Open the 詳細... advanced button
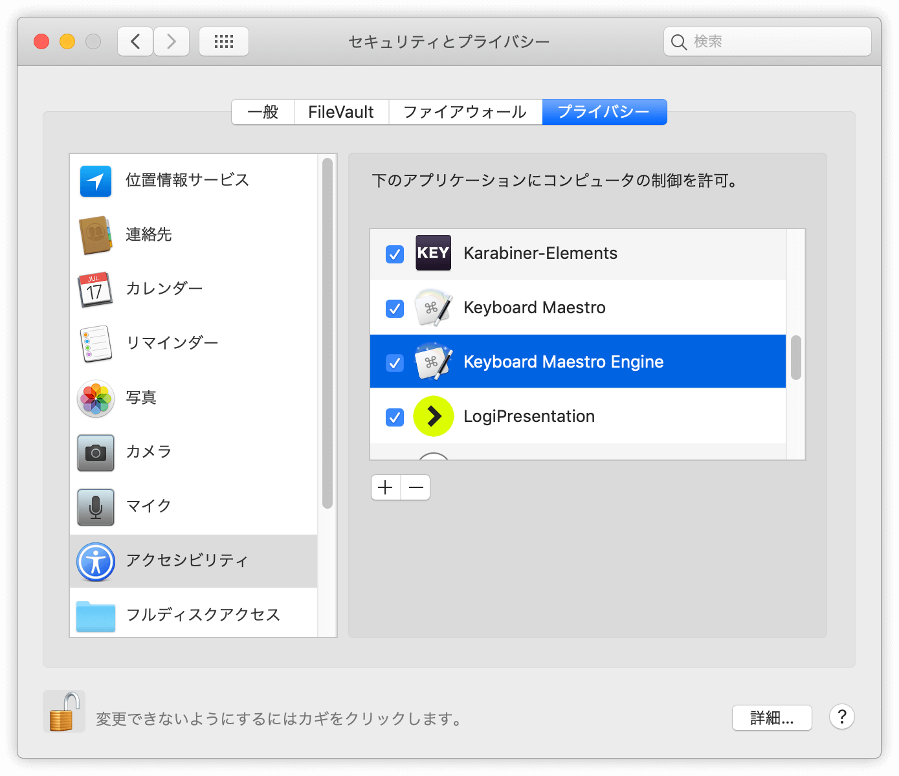Image resolution: width=899 pixels, height=776 pixels. (772, 718)
